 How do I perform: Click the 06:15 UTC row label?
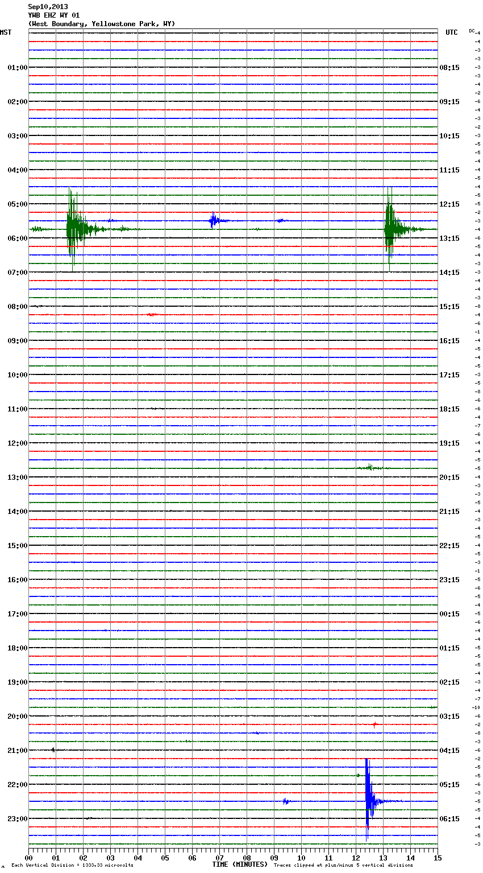(449, 819)
